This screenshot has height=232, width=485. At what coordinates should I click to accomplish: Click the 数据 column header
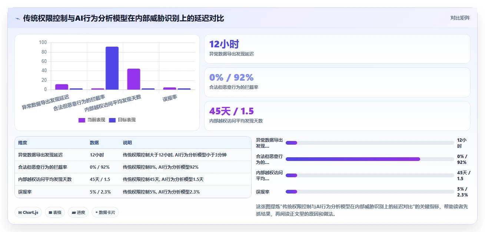tap(94, 143)
